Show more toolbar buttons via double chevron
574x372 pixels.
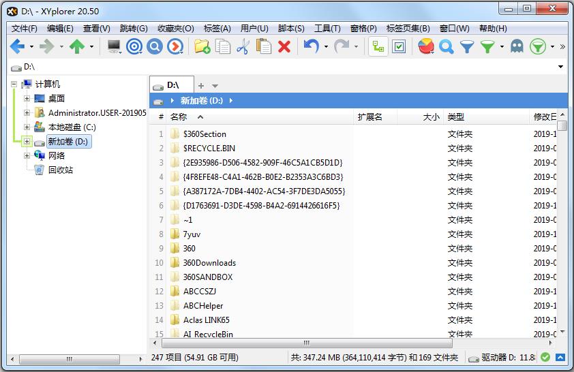562,46
